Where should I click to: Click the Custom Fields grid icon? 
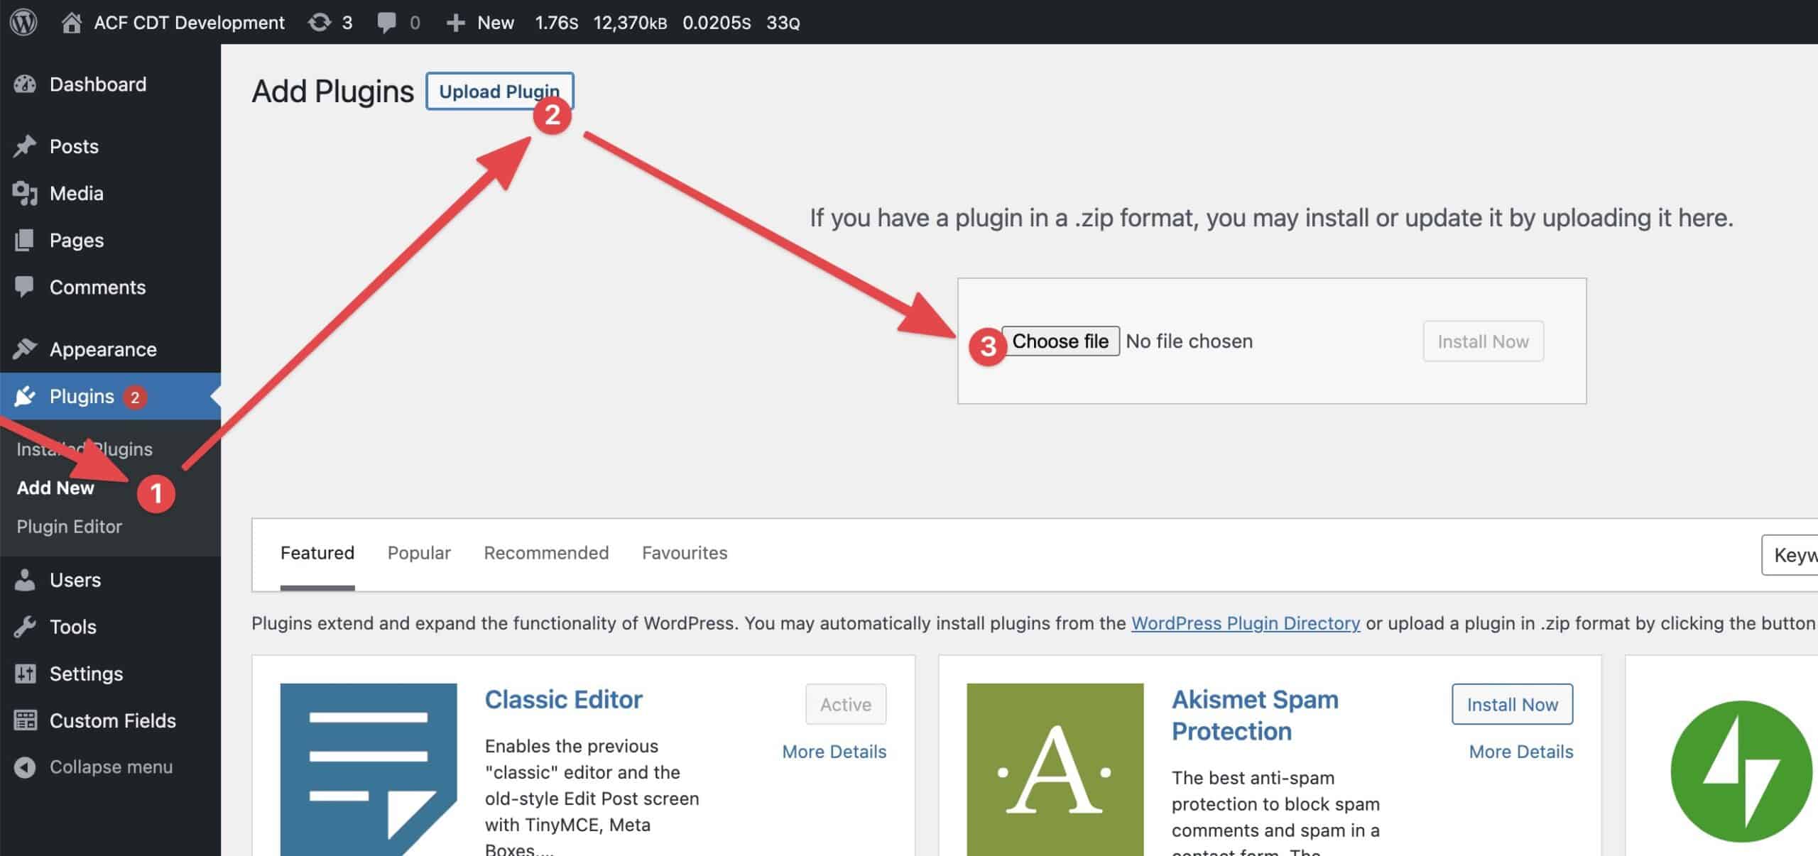[x=25, y=720]
